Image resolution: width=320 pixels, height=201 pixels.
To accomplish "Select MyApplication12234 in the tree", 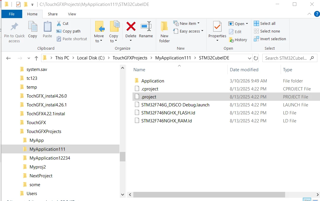I will [x=50, y=158].
